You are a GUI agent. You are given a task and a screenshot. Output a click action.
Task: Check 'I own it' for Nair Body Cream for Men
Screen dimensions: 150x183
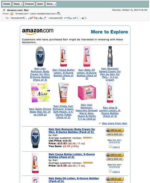click(x=110, y=146)
